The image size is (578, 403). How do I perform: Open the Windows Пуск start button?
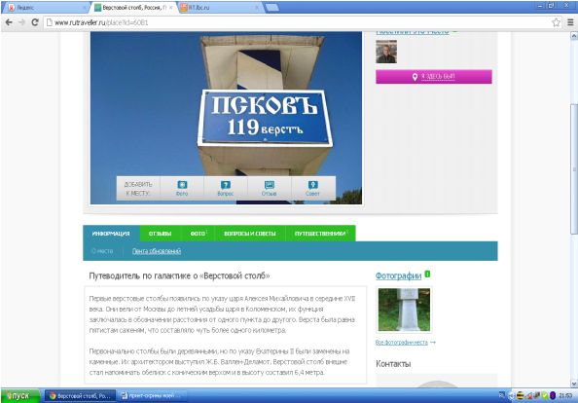click(20, 395)
